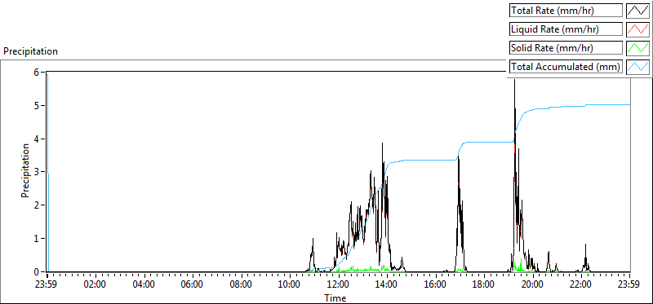Click the y-axis value 2
Image resolution: width=653 pixels, height=304 pixels.
(x=36, y=205)
